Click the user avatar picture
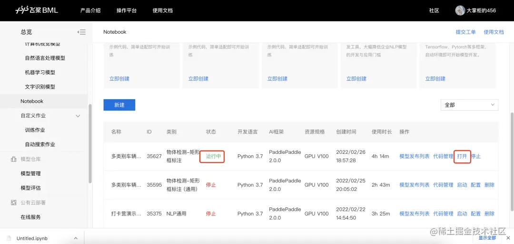 pyautogui.click(x=460, y=10)
